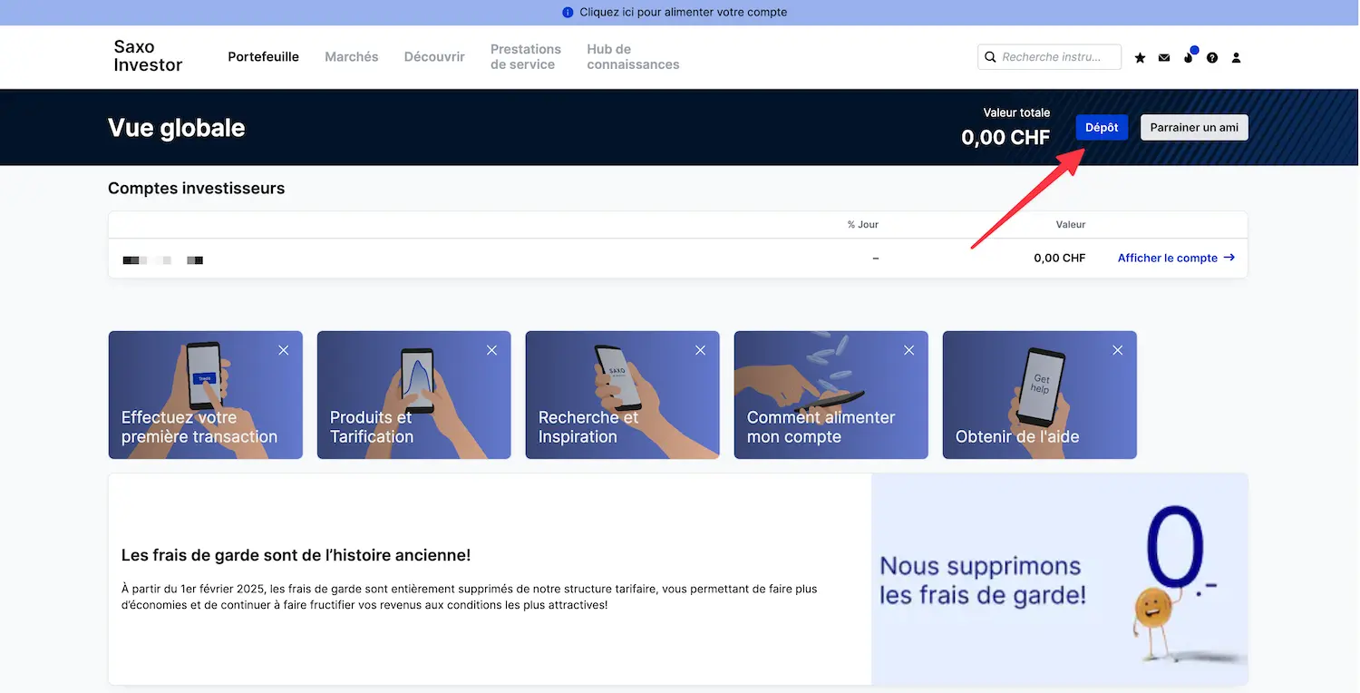Go to the Portefeuille tab
This screenshot has width=1360, height=693.
(x=263, y=56)
